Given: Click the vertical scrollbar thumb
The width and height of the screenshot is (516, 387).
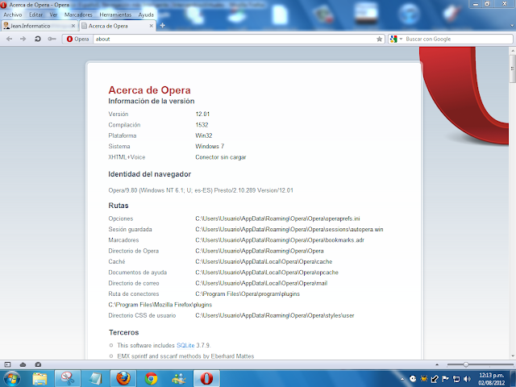Looking at the screenshot, I should click(x=513, y=69).
